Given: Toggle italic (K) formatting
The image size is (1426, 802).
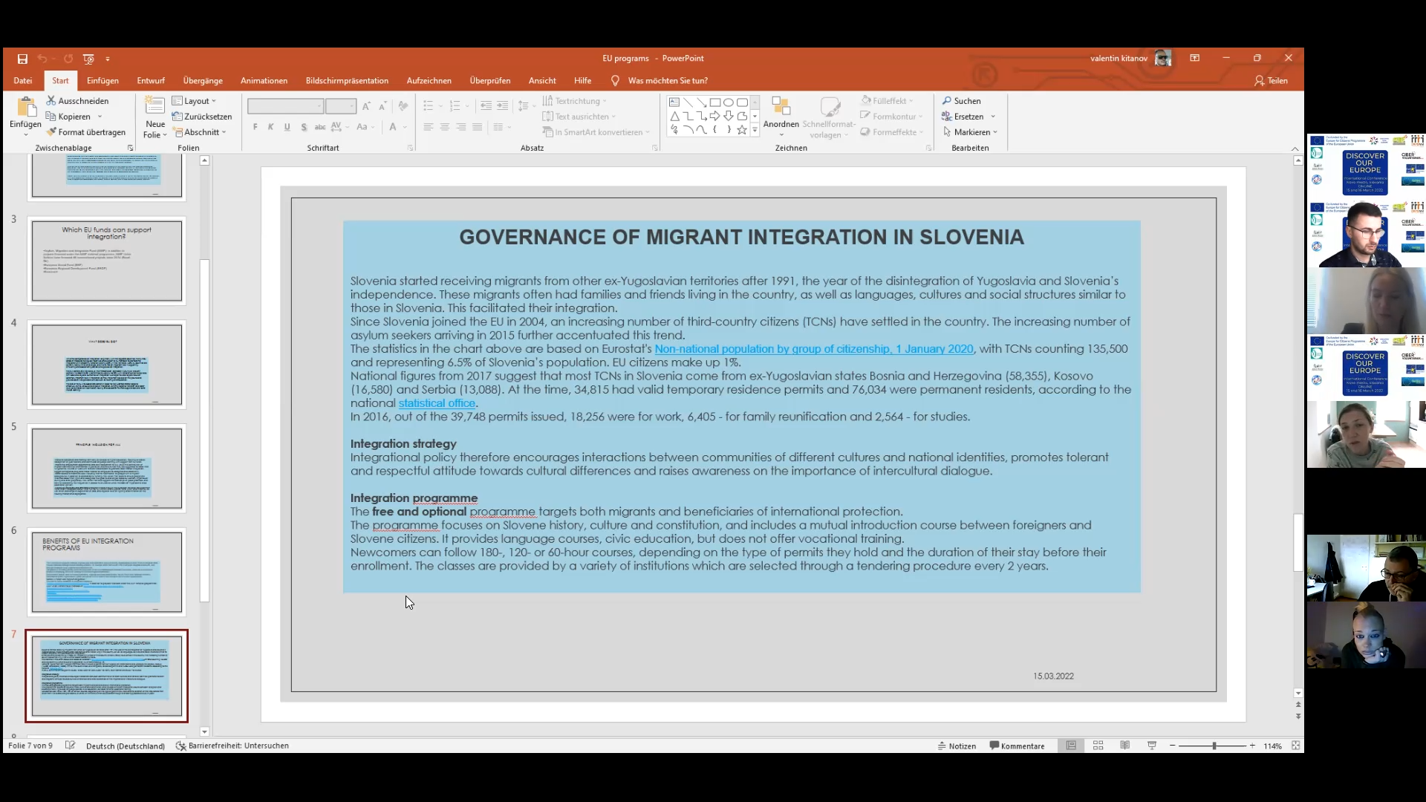Looking at the screenshot, I should (x=271, y=127).
